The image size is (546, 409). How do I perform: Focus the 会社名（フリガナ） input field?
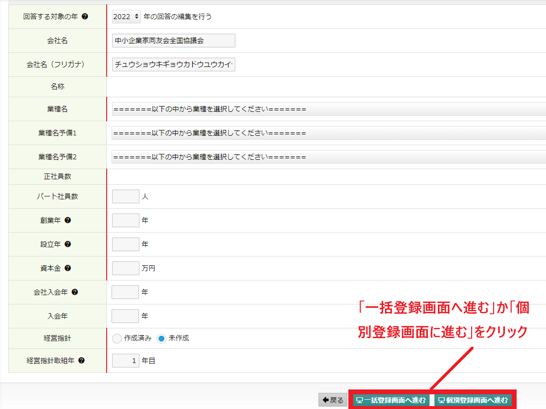[x=174, y=65]
